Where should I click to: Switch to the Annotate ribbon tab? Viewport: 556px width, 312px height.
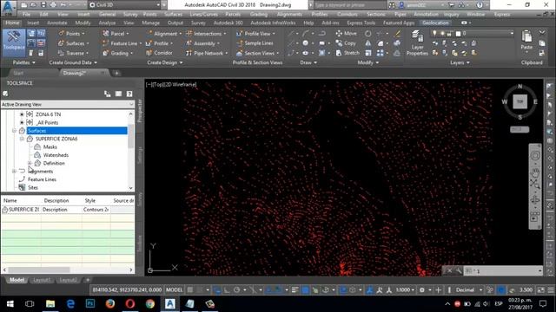(57, 23)
